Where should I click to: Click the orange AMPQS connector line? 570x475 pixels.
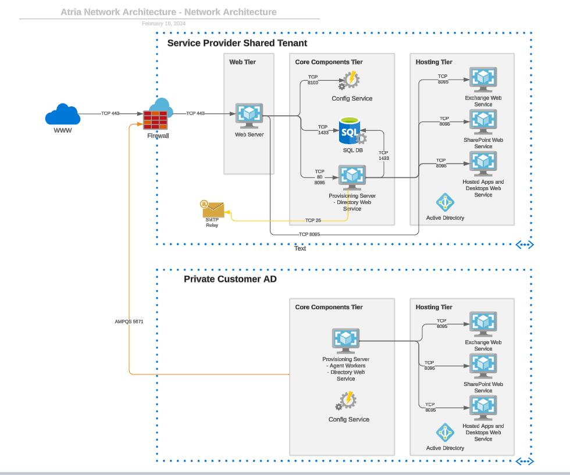pyautogui.click(x=129, y=255)
